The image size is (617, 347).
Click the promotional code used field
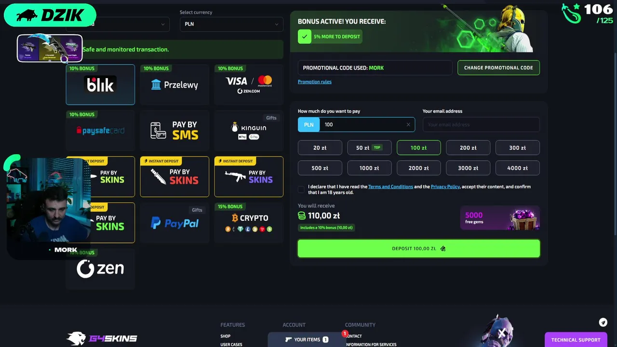[x=375, y=67]
